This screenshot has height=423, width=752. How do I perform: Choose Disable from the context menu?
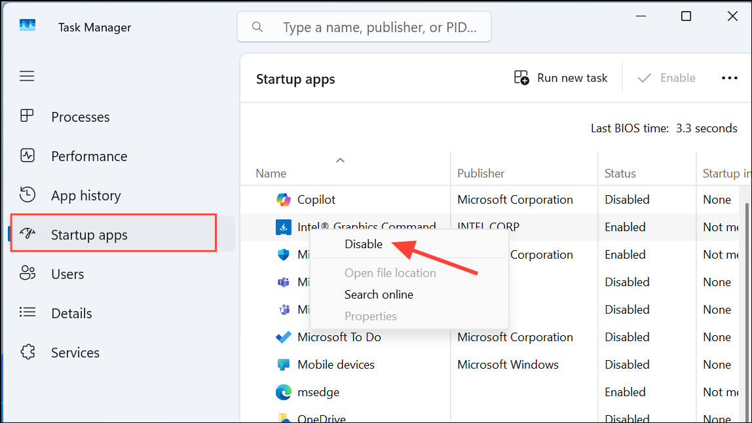[x=364, y=244]
